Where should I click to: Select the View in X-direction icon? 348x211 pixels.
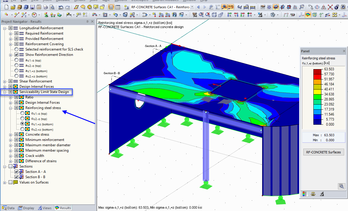tap(229, 14)
